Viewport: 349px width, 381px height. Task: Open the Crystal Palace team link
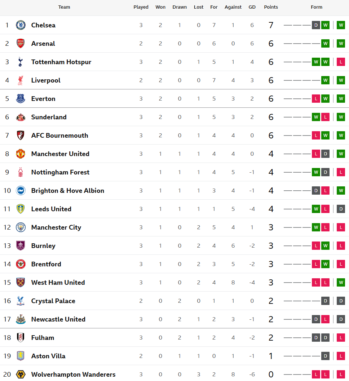[x=53, y=301]
